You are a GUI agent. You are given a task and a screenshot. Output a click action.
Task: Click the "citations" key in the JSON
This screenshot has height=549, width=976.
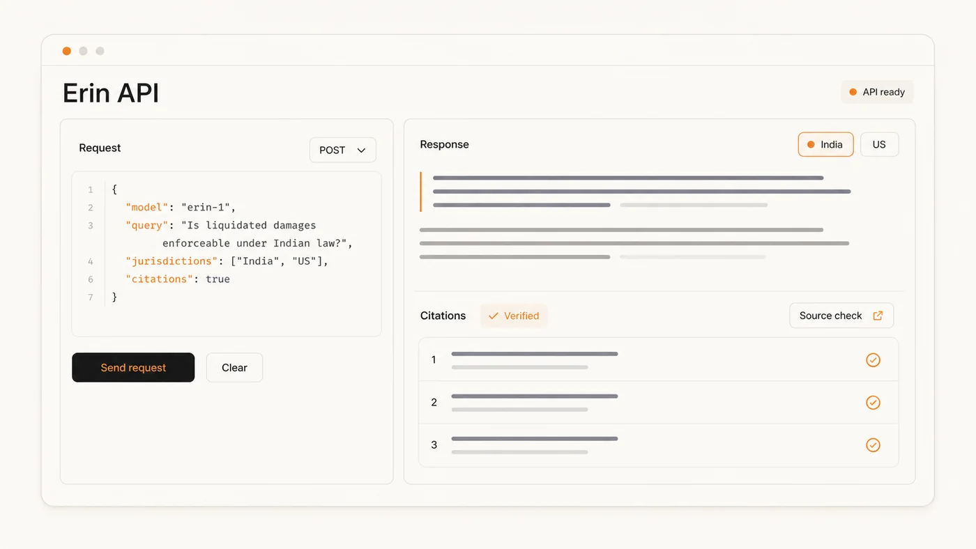(160, 279)
